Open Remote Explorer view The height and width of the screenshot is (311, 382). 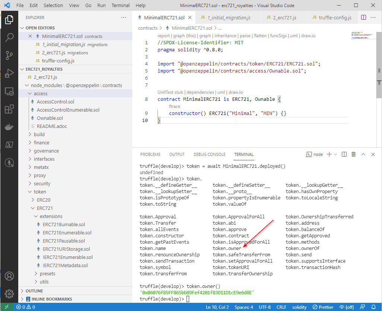(9, 91)
